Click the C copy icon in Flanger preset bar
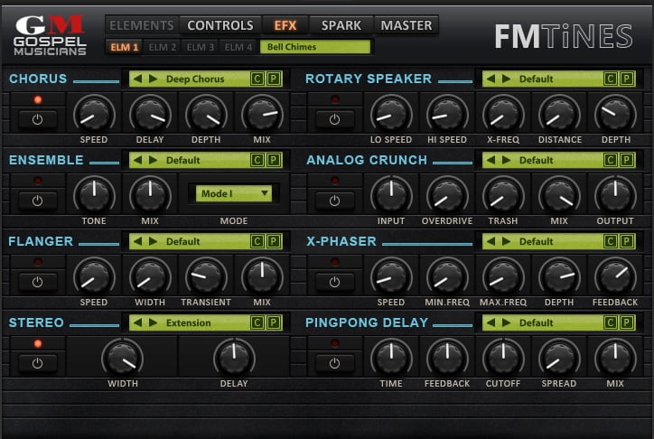Image resolution: width=654 pixels, height=439 pixels. [x=257, y=241]
